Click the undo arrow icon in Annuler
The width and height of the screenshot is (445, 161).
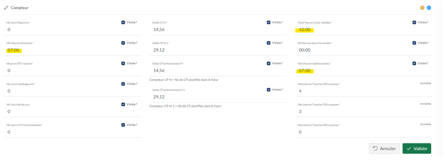[375, 149]
